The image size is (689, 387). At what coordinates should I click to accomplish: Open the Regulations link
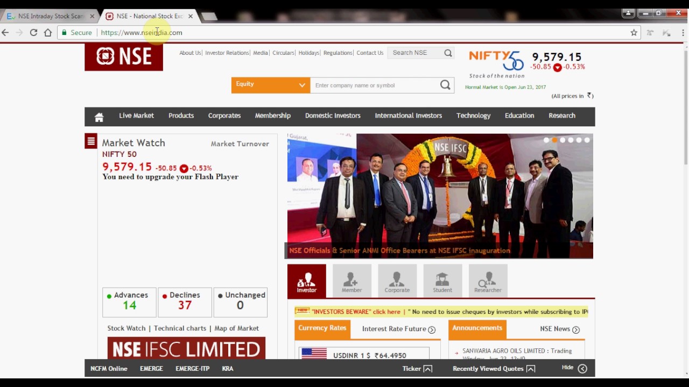tap(338, 53)
